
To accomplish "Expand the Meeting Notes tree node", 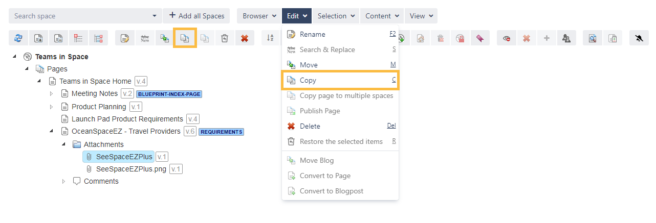I will point(51,93).
